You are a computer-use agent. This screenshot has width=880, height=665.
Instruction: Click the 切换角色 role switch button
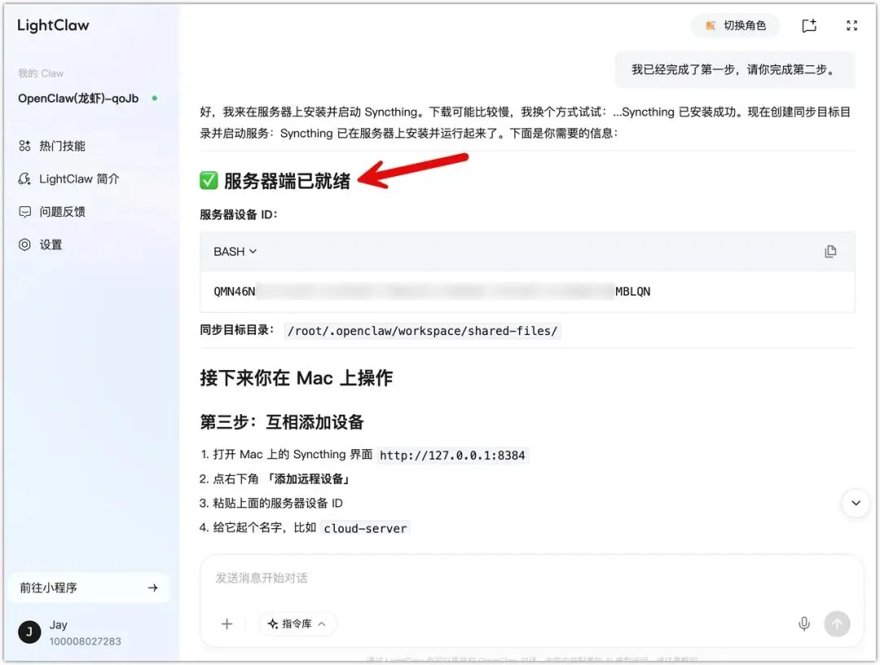[x=735, y=25]
